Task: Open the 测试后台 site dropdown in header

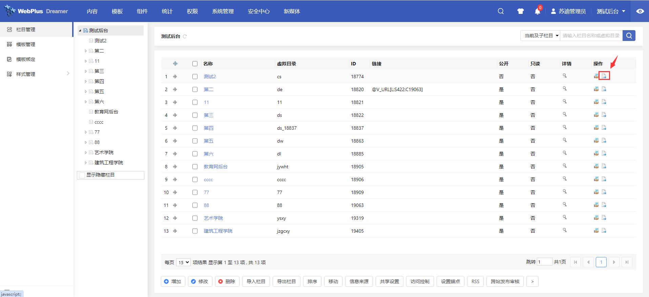Action: pos(611,11)
